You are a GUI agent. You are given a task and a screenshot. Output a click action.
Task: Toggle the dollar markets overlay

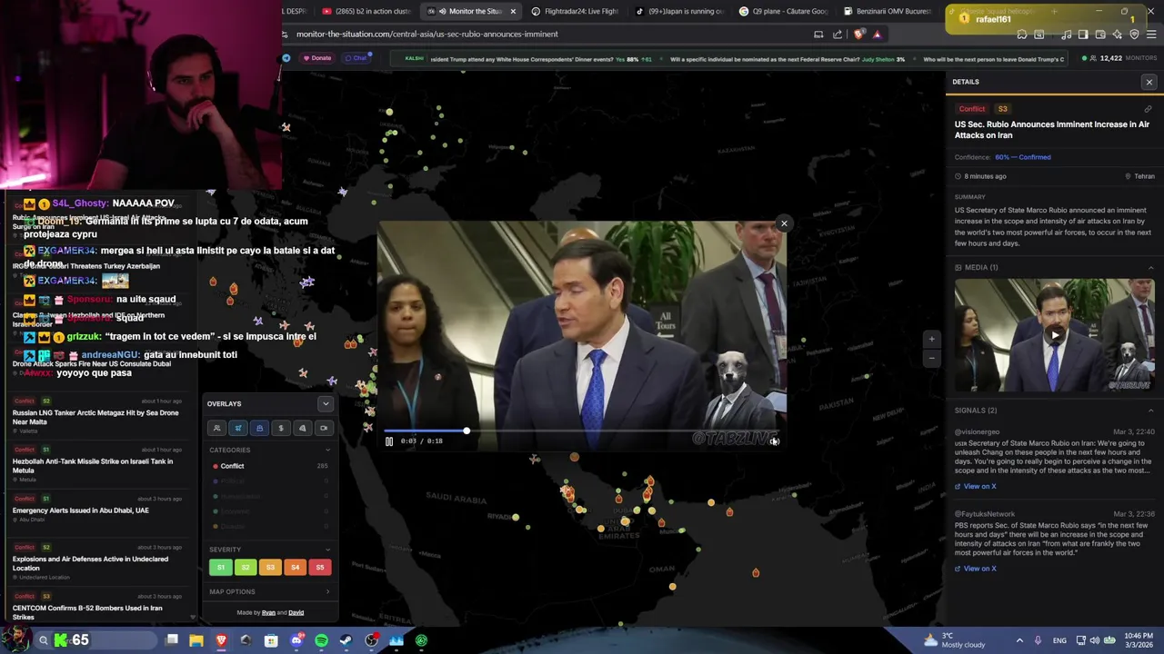(x=281, y=428)
